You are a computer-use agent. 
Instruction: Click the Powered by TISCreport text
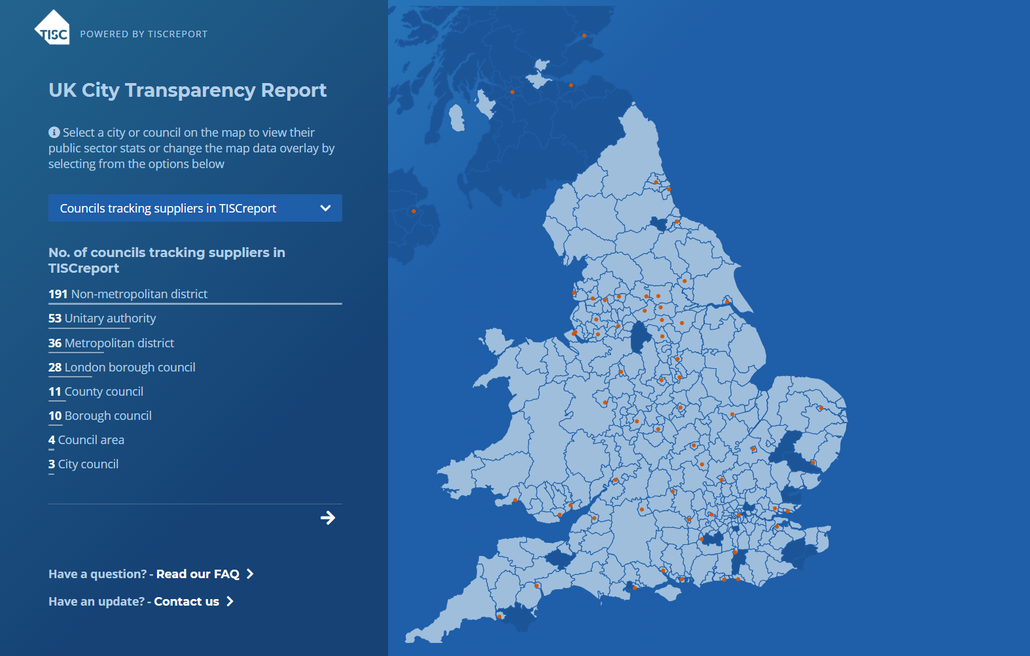pyautogui.click(x=143, y=34)
